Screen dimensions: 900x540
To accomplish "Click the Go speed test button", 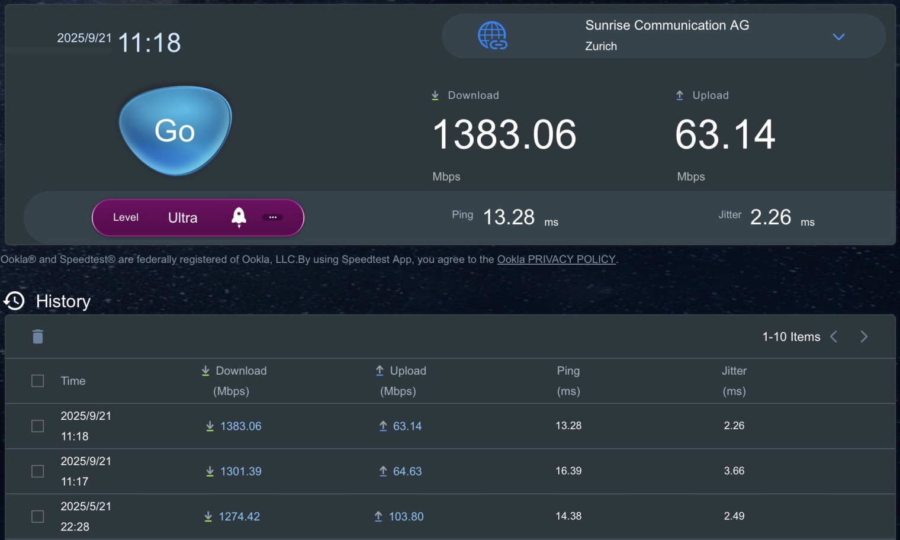I will point(175,131).
